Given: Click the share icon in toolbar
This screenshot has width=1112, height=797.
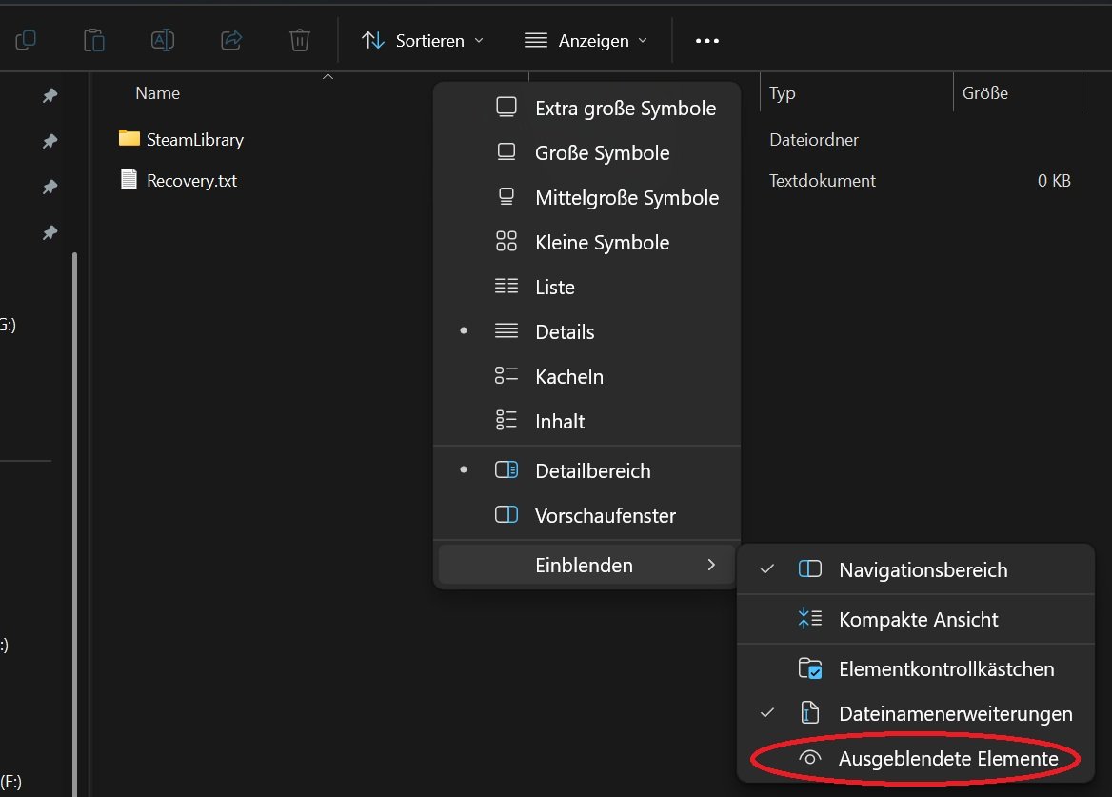Looking at the screenshot, I should (230, 40).
